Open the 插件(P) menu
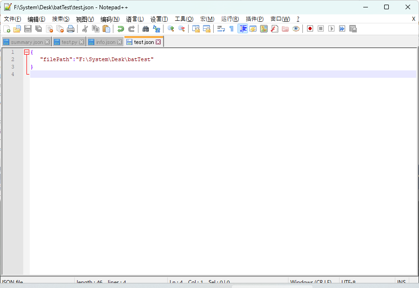 [255, 19]
